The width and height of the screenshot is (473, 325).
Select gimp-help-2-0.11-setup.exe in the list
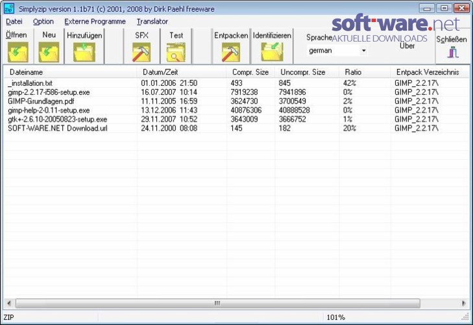point(49,110)
